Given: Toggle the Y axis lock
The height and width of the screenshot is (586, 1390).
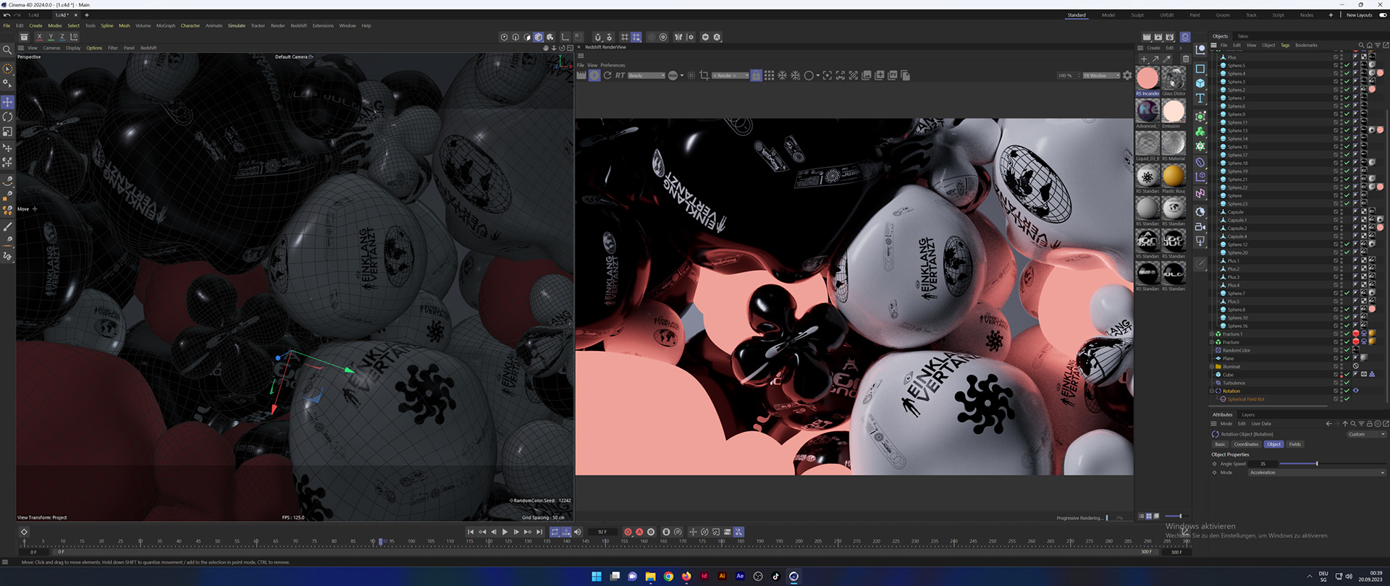Looking at the screenshot, I should click(51, 37).
